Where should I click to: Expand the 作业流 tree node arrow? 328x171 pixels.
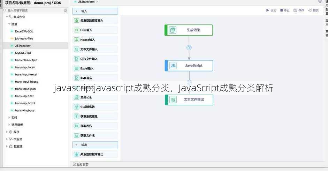[7, 139]
